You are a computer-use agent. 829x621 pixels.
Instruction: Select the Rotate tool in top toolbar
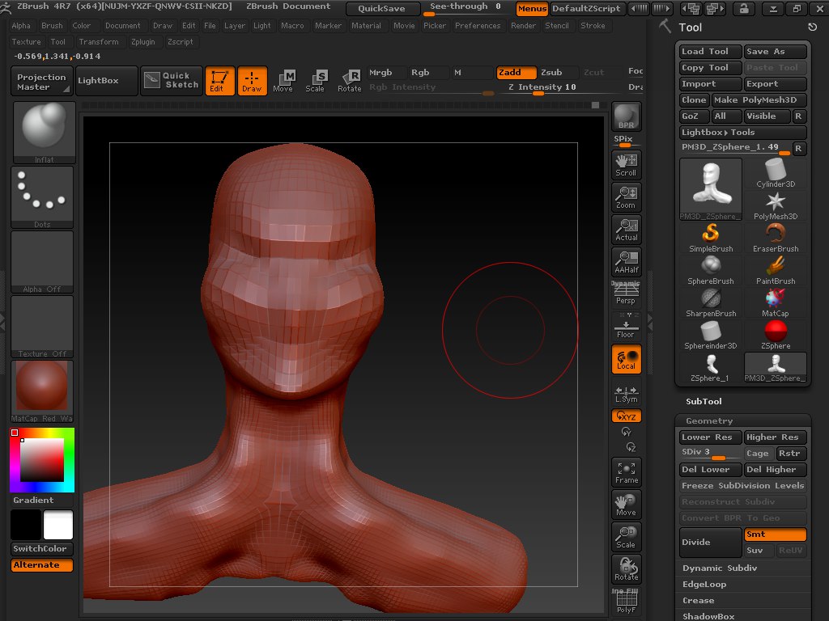click(x=350, y=81)
